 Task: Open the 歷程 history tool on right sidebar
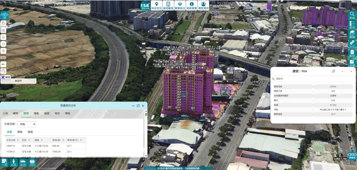pos(352,25)
